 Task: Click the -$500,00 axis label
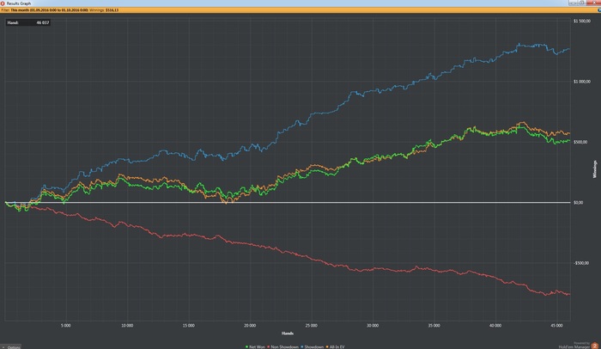581,263
